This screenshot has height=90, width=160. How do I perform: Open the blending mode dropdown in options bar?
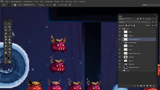coord(29,5)
